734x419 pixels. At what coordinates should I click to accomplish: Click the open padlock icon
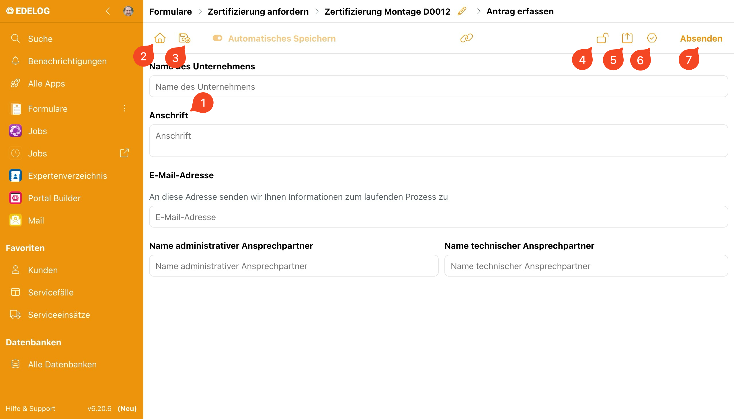click(602, 38)
